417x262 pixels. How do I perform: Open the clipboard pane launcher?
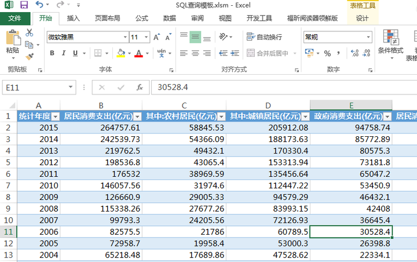pyautogui.click(x=40, y=70)
